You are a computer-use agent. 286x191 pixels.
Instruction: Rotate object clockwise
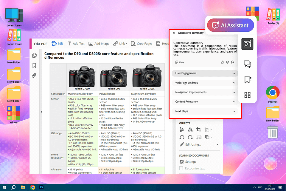click(190, 137)
